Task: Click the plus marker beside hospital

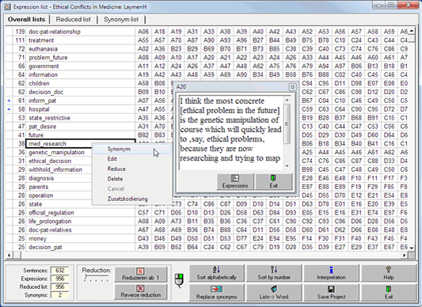Action: tap(9, 109)
